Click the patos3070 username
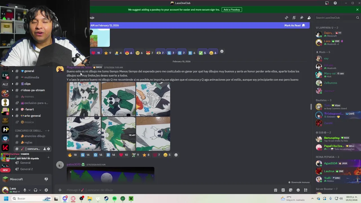Image resolution: width=361 pixels, height=203 pixels. [x=74, y=164]
